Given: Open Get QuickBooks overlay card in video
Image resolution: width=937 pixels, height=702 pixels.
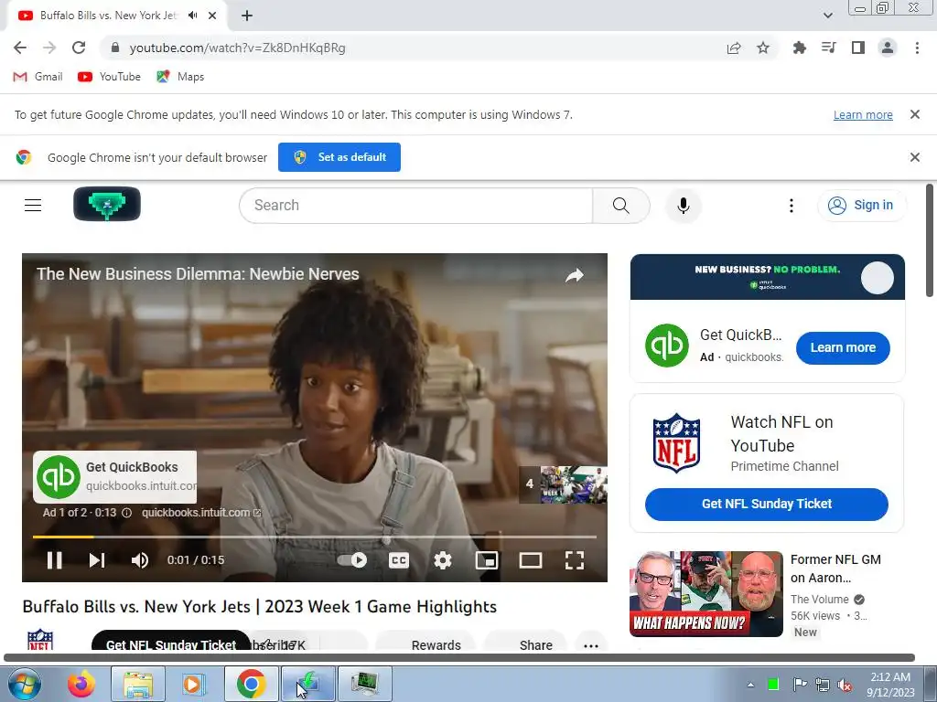Looking at the screenshot, I should 114,477.
